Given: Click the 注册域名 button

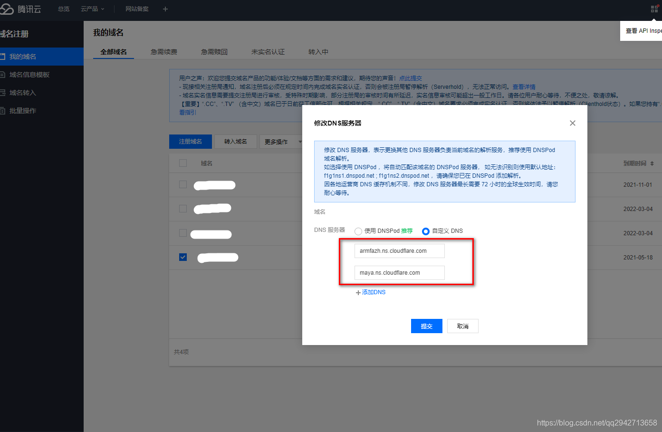Looking at the screenshot, I should click(191, 142).
